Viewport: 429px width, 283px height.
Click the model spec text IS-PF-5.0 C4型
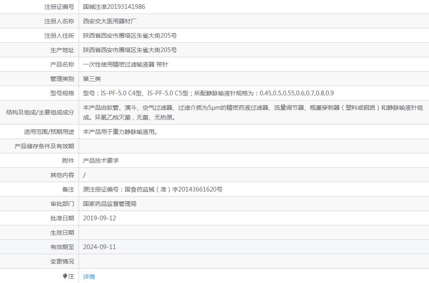[121, 93]
